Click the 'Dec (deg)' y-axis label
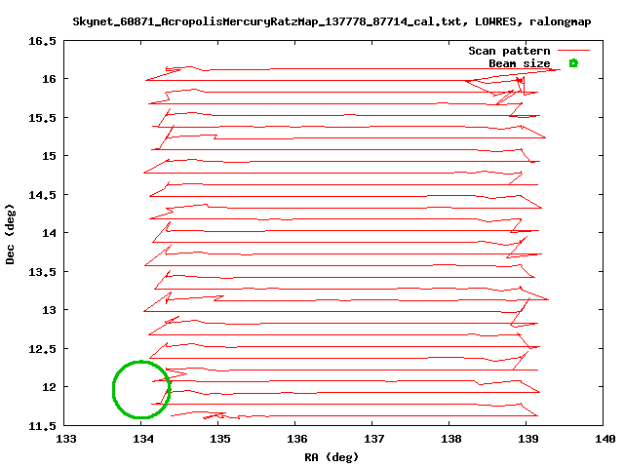 10,234
